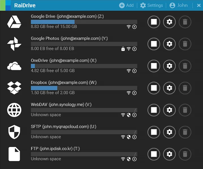Click '1.50 GB free of 2.00 GB' text
The width and height of the screenshot is (203, 169).
pos(53,93)
